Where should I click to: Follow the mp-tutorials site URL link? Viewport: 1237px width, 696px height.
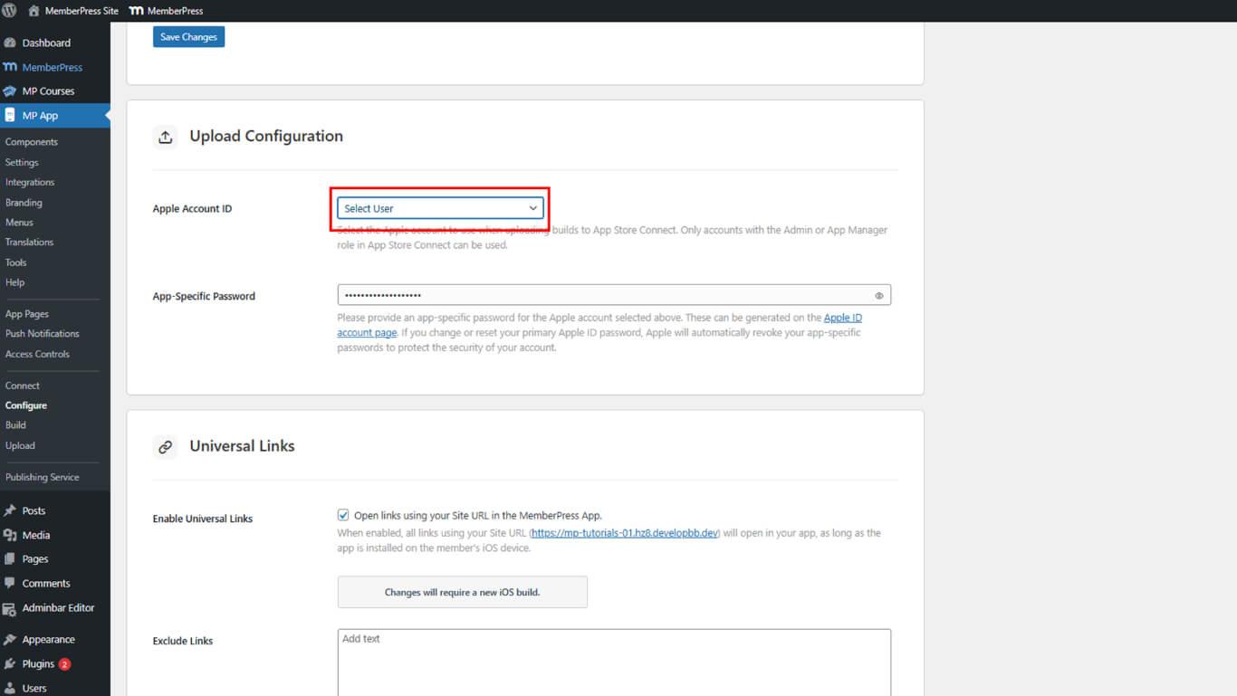[x=625, y=533]
